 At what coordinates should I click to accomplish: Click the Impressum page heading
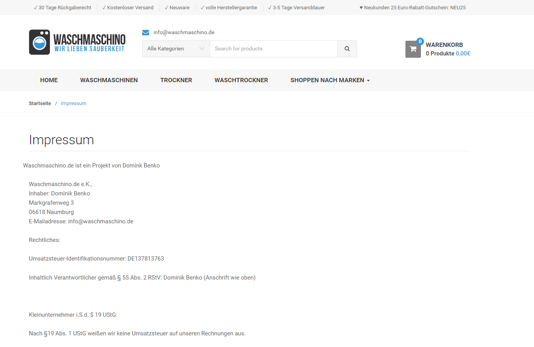coord(62,140)
